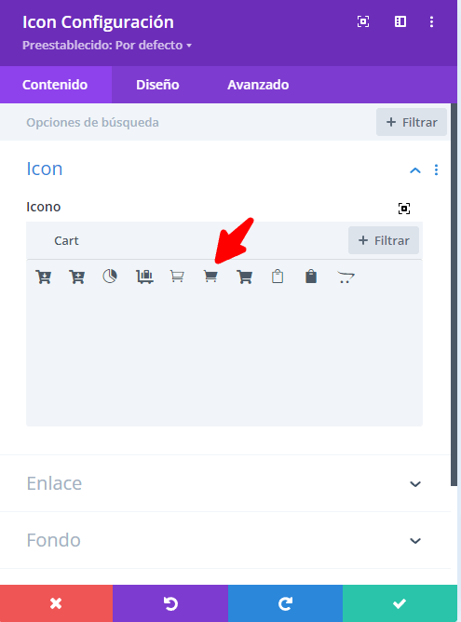
Task: Expand the Enlace section
Action: pos(225,483)
